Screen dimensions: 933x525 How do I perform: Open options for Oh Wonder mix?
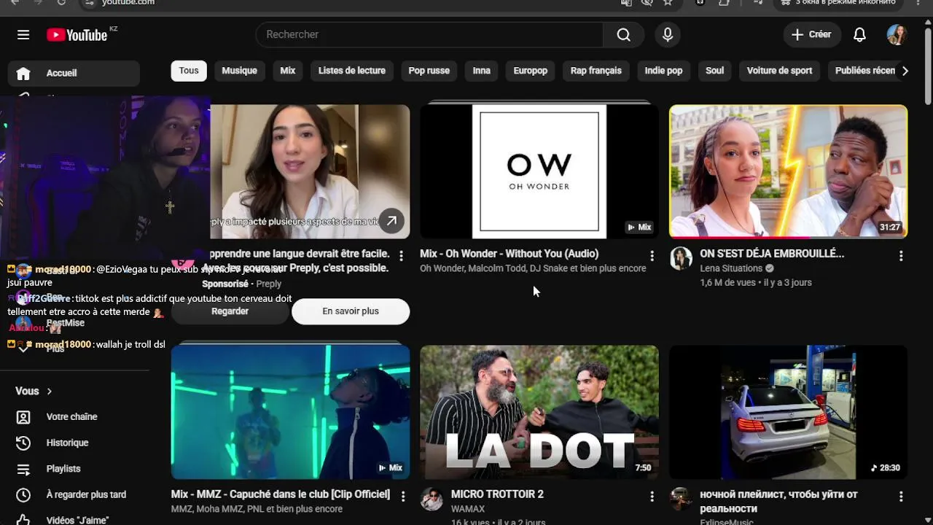(x=652, y=256)
